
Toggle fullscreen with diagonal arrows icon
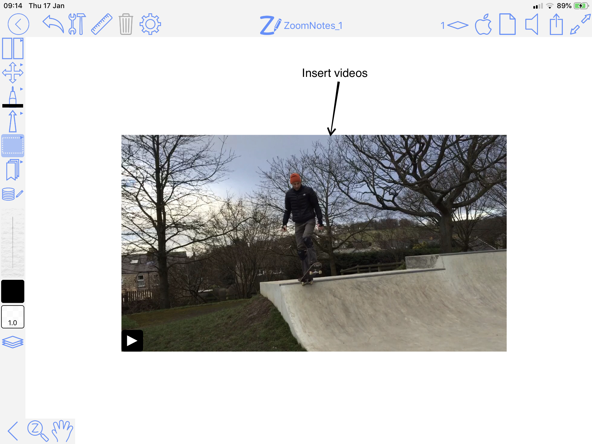[580, 24]
